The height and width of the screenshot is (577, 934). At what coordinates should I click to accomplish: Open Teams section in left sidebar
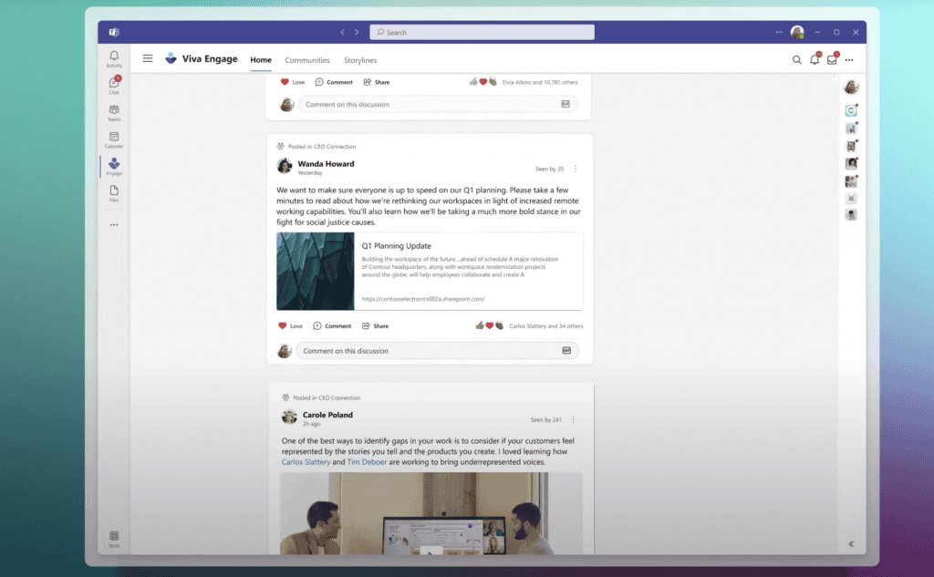(x=114, y=112)
